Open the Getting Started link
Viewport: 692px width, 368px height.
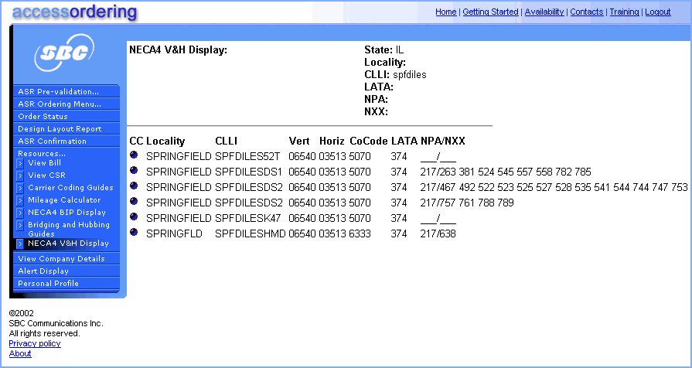(x=490, y=12)
